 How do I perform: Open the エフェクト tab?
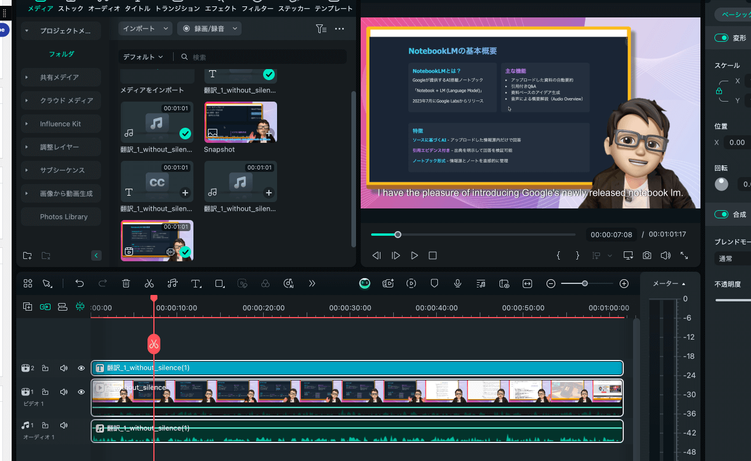[220, 9]
